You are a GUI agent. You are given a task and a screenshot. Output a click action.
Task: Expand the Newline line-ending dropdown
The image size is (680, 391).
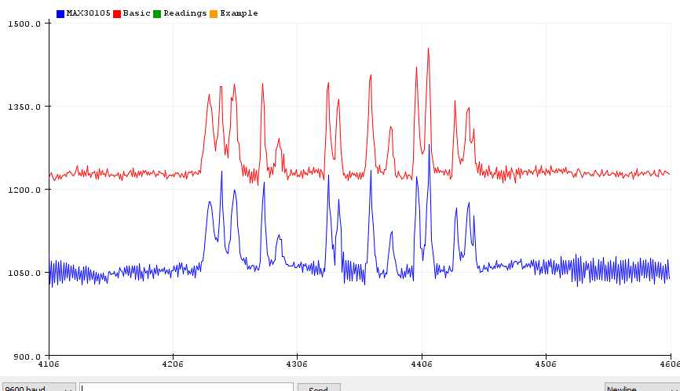point(642,387)
